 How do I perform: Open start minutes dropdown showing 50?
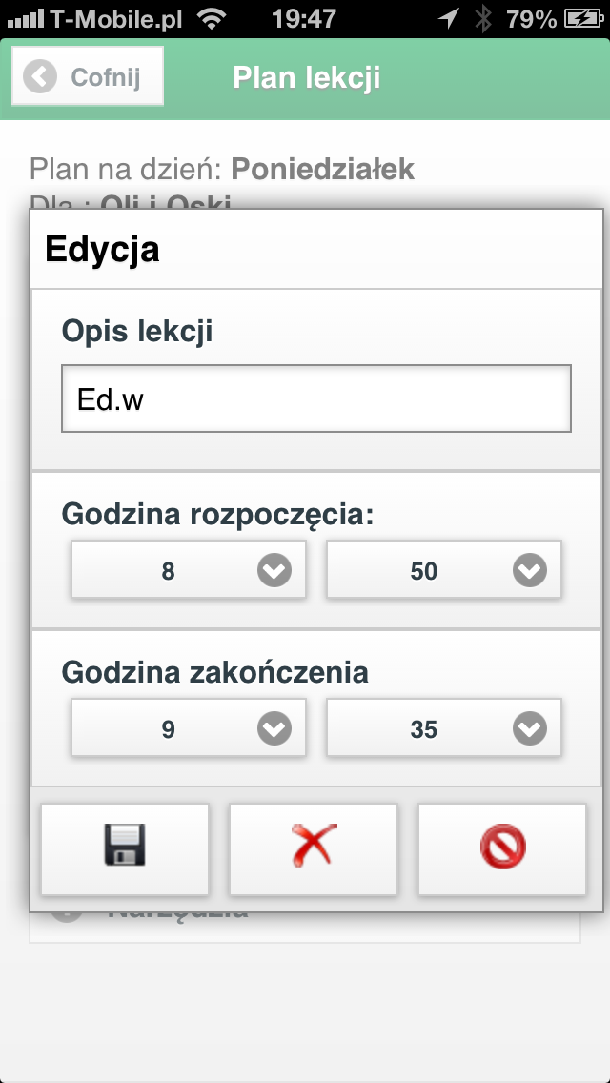(x=444, y=570)
